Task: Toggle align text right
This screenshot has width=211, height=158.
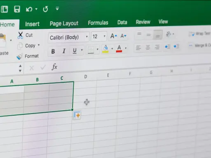Action: pos(157,47)
